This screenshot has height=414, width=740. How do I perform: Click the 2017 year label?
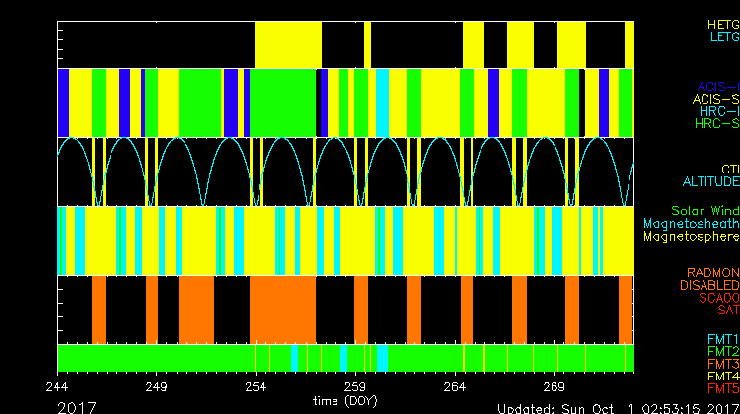click(x=77, y=406)
